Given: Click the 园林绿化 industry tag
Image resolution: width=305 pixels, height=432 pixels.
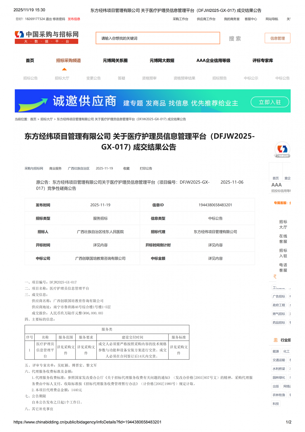Looking at the screenshot, I should (x=279, y=378).
